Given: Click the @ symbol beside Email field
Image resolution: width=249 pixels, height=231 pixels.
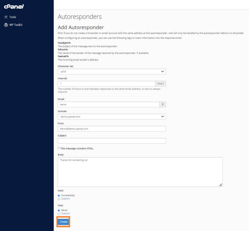Looking at the screenshot, I should [x=163, y=105].
